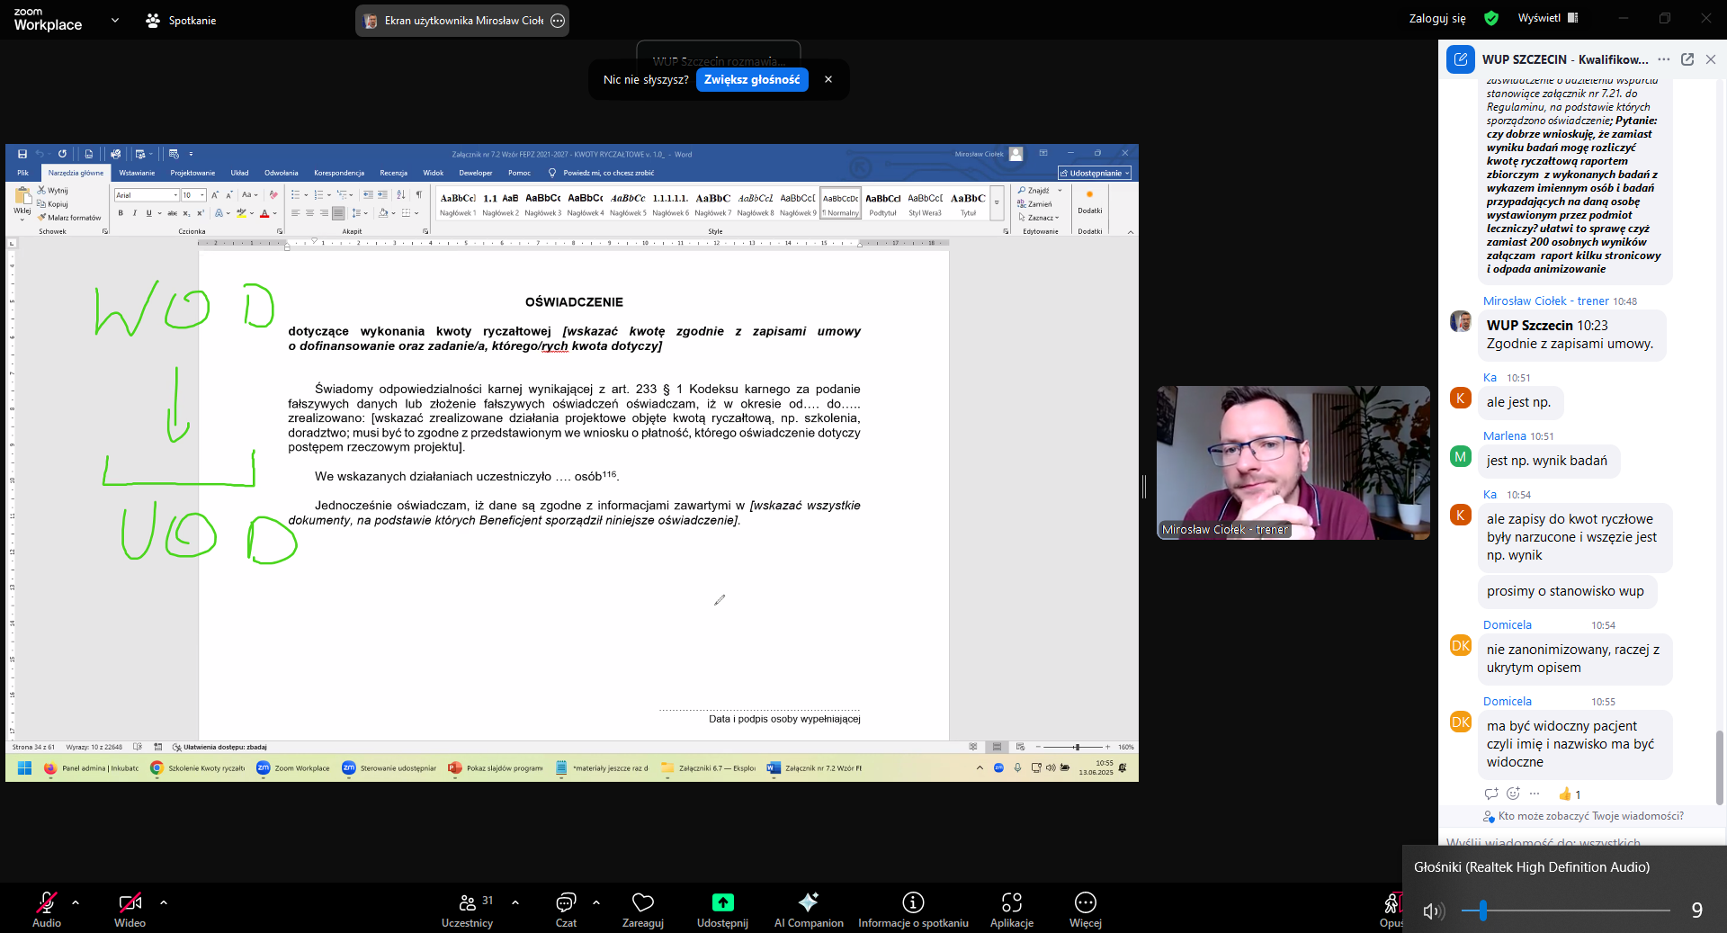Click 'Zoom Workplace' taskbar item in shared screen

(293, 767)
